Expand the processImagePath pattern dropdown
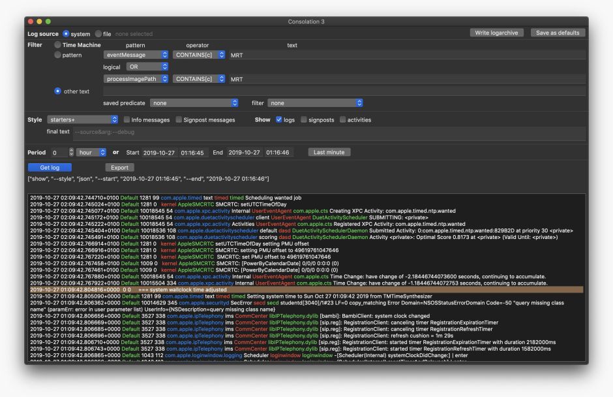Screen dimensions: 613x397 (x=136, y=79)
